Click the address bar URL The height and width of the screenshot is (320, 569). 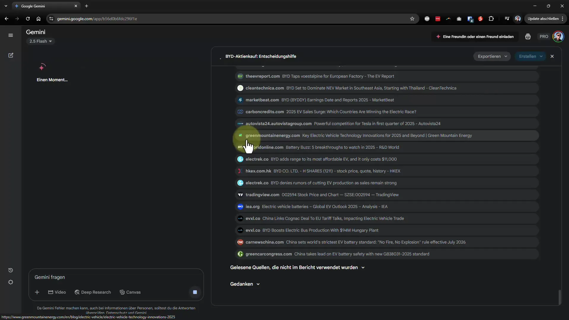(x=97, y=19)
